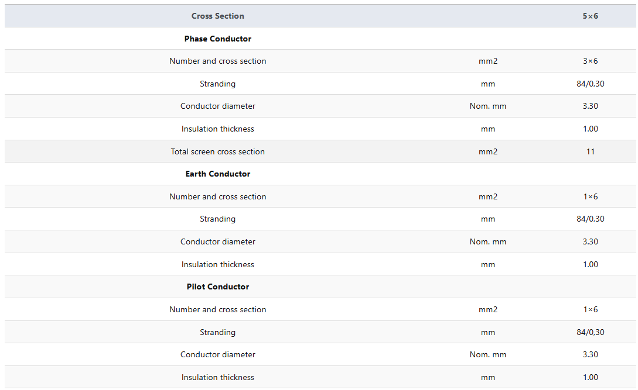The height and width of the screenshot is (390, 638).
Task: Click 'mm2' unit in the '3×6' row
Action: tap(488, 61)
